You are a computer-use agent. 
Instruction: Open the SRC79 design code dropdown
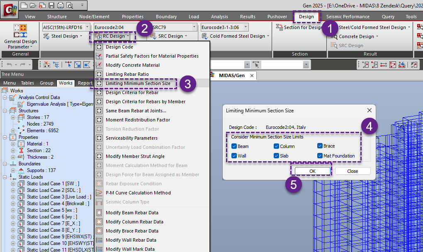tap(194, 27)
